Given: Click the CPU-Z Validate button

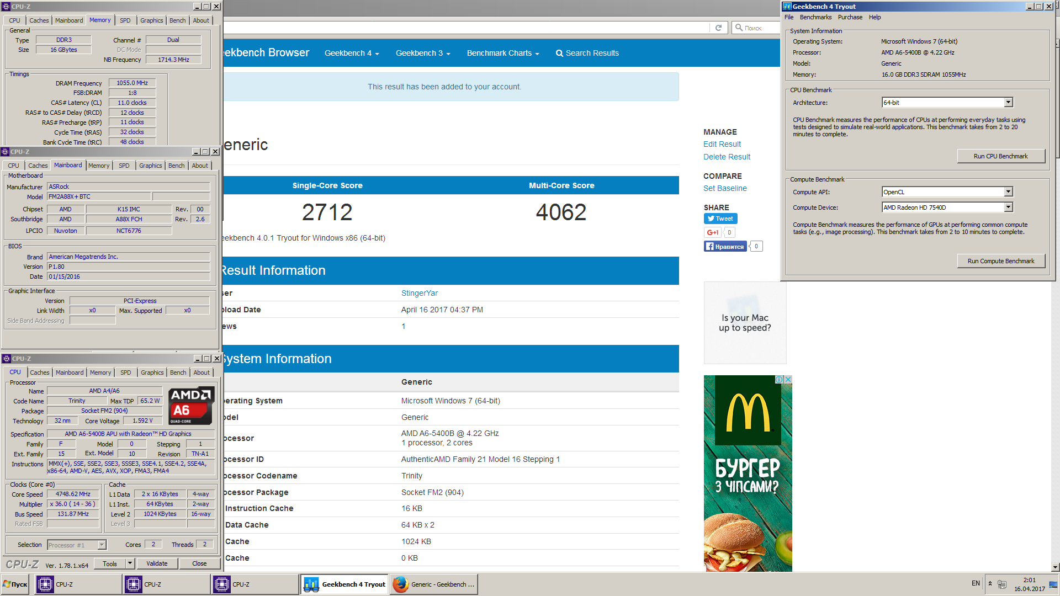Looking at the screenshot, I should point(157,563).
